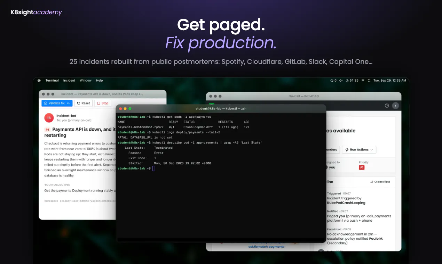Open the system logo menu in the menu bar
Viewport: 442px width, 264px height.
pyautogui.click(x=39, y=81)
